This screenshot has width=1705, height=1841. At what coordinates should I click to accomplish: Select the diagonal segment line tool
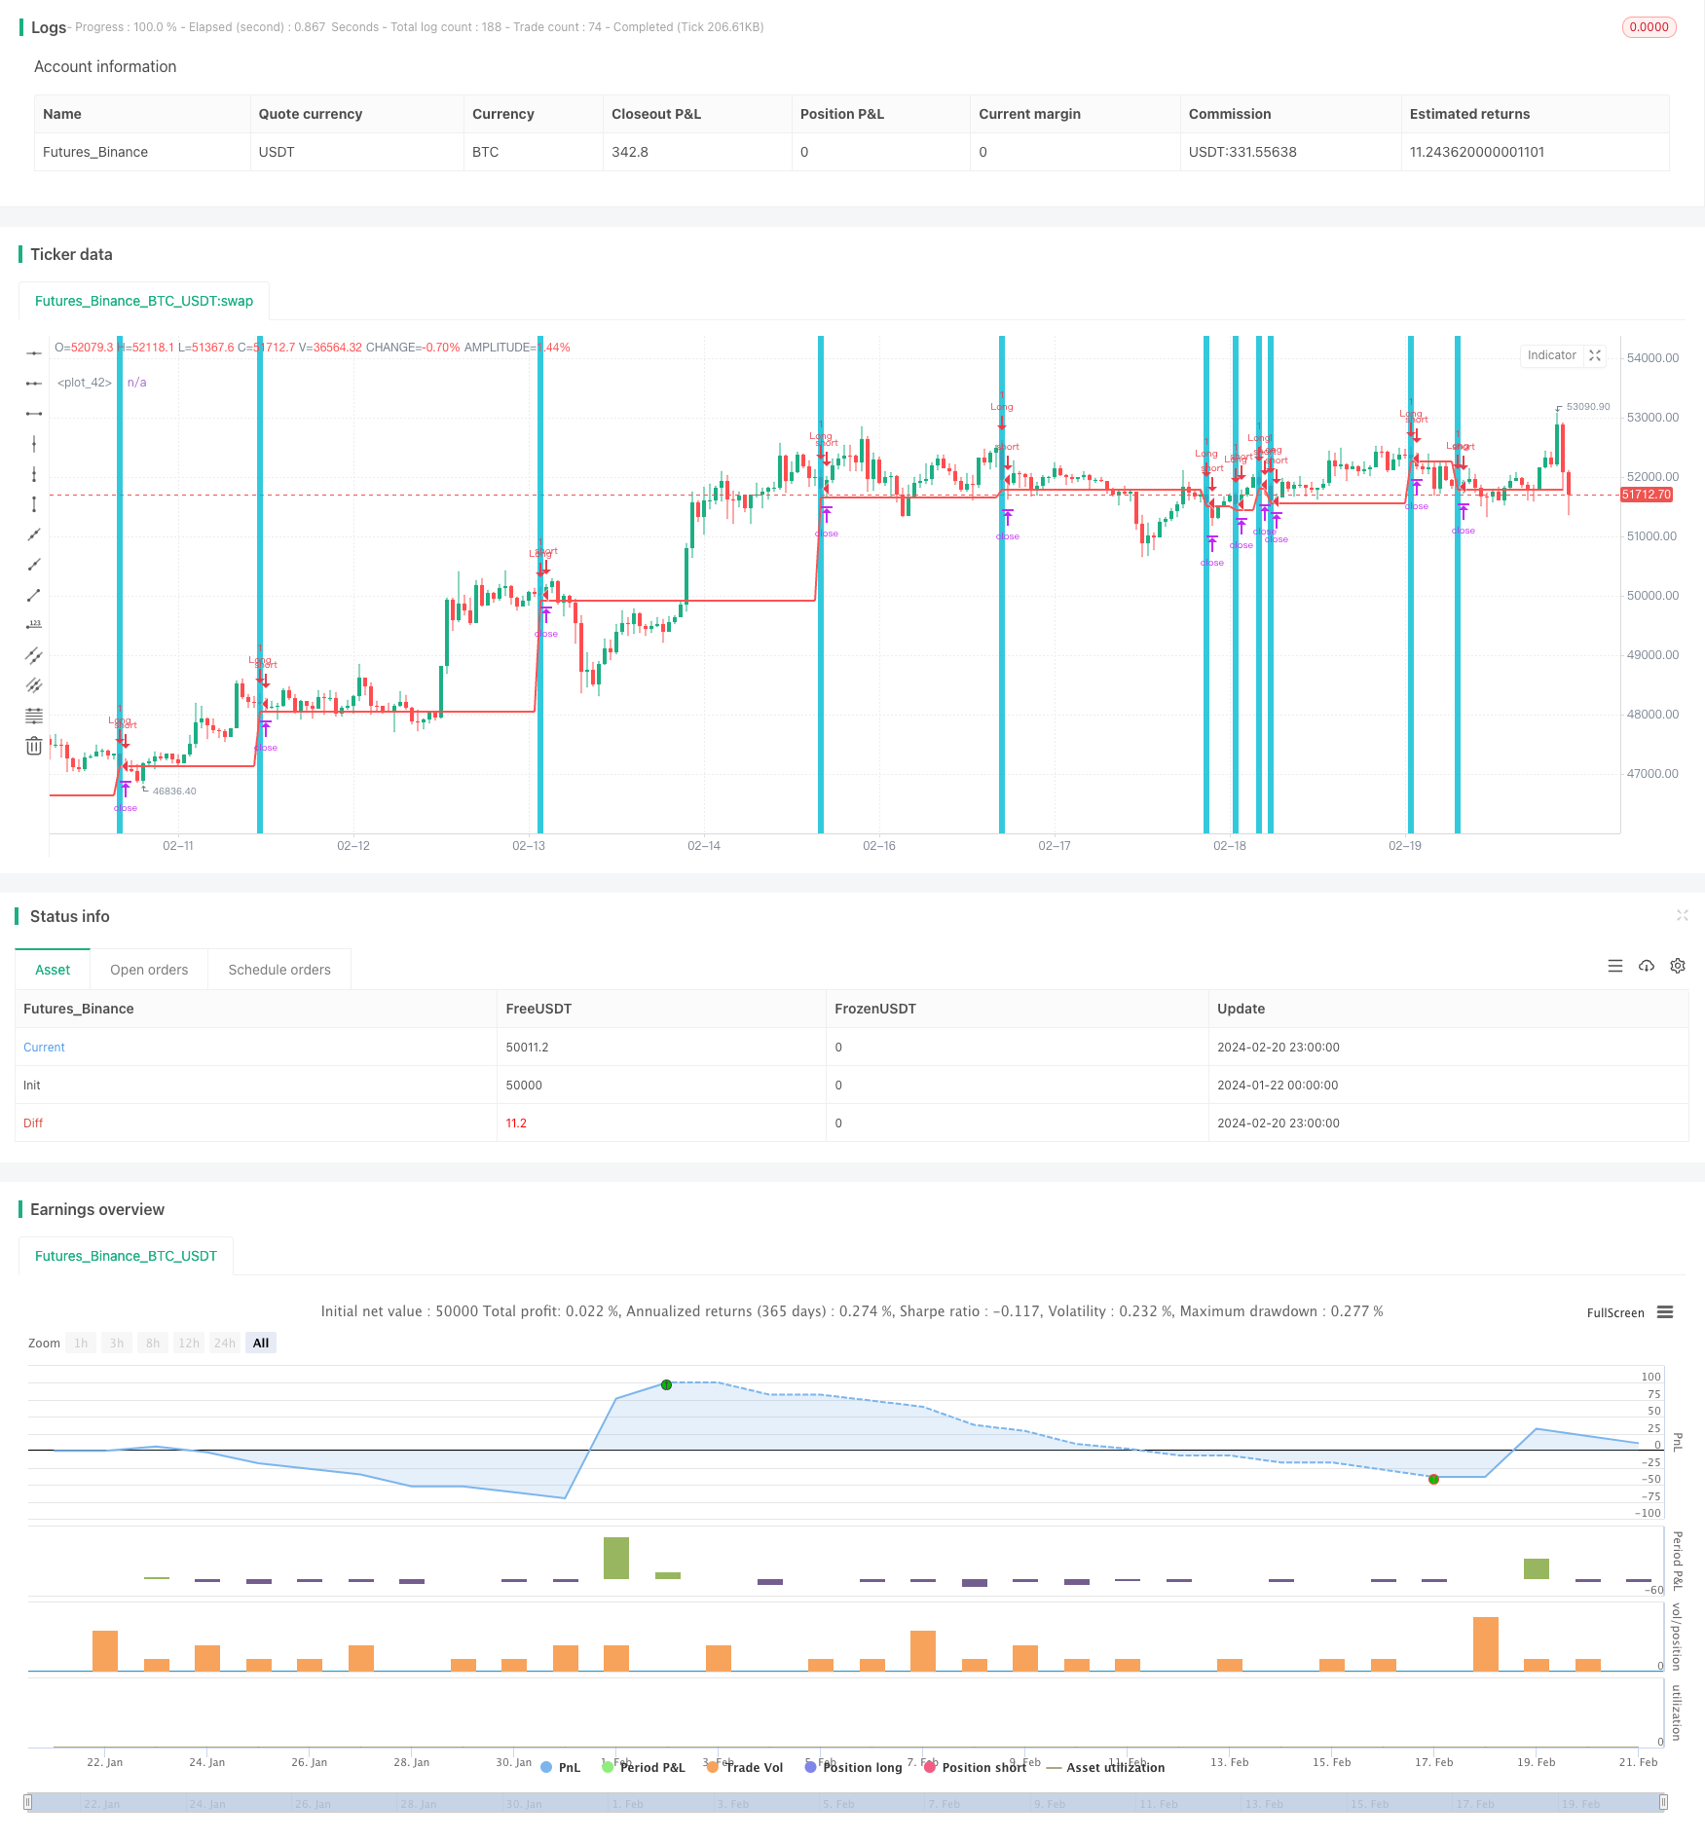(x=34, y=595)
